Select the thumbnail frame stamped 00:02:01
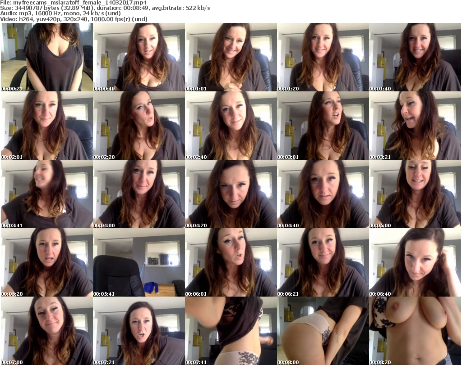 click(47, 126)
